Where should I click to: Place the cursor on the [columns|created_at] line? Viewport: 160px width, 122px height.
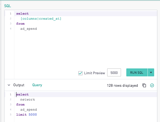click(41, 19)
